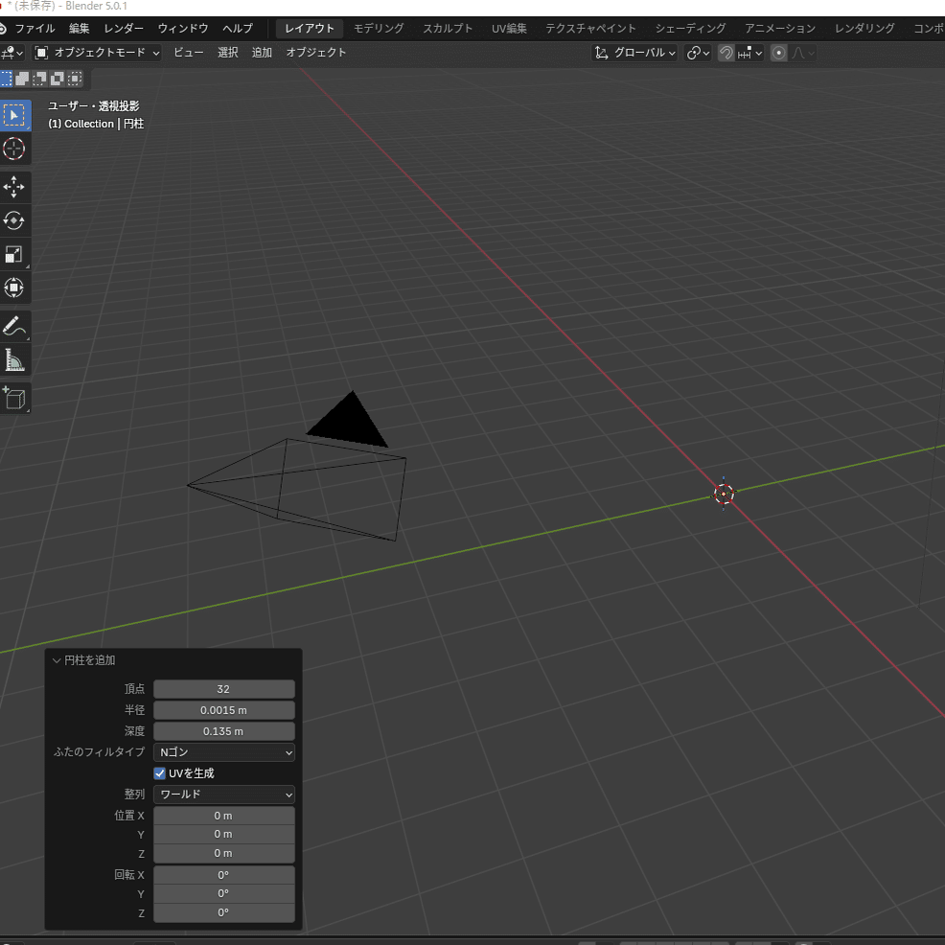Select the Rotate tool
This screenshot has height=945, width=945.
(x=13, y=220)
